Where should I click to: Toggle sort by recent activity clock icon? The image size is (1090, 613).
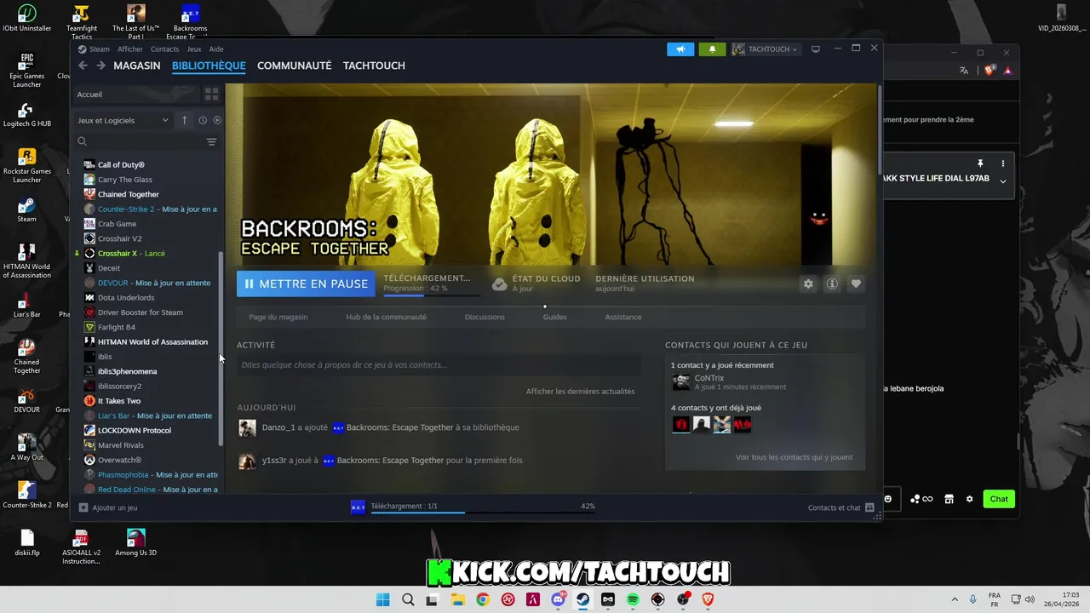(x=203, y=120)
